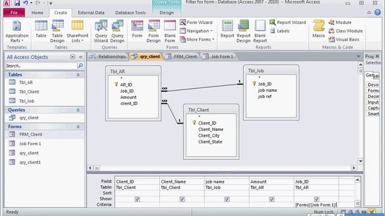Switch to External Data tab

[91, 13]
